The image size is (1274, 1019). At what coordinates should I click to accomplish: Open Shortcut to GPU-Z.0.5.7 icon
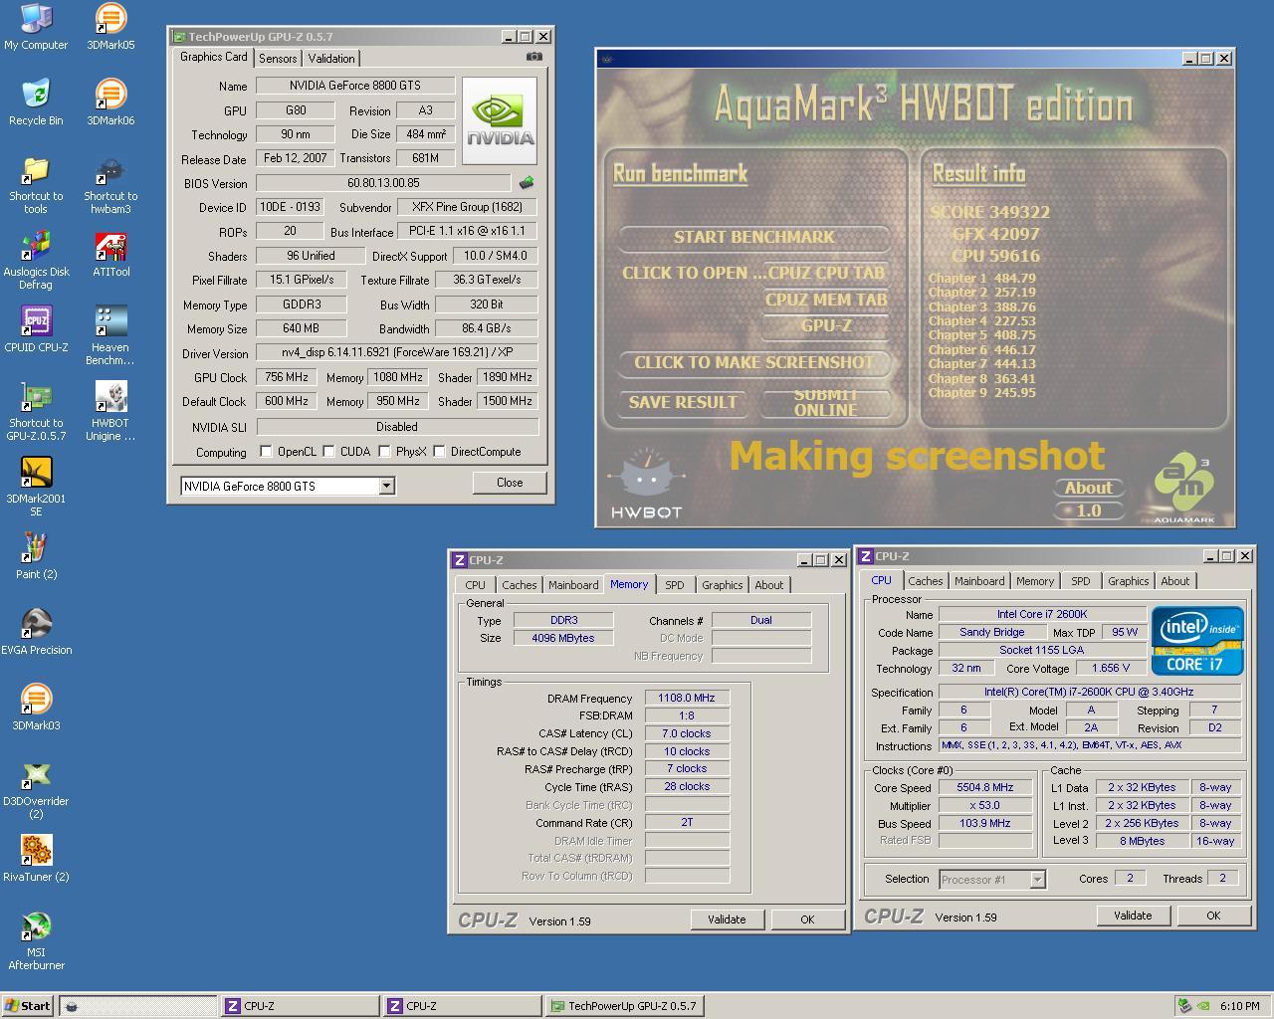tap(36, 412)
